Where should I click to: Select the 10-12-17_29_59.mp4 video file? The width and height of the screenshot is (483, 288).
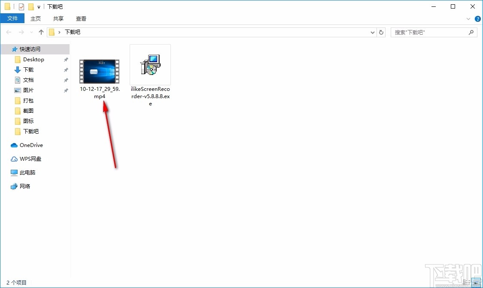tap(99, 72)
